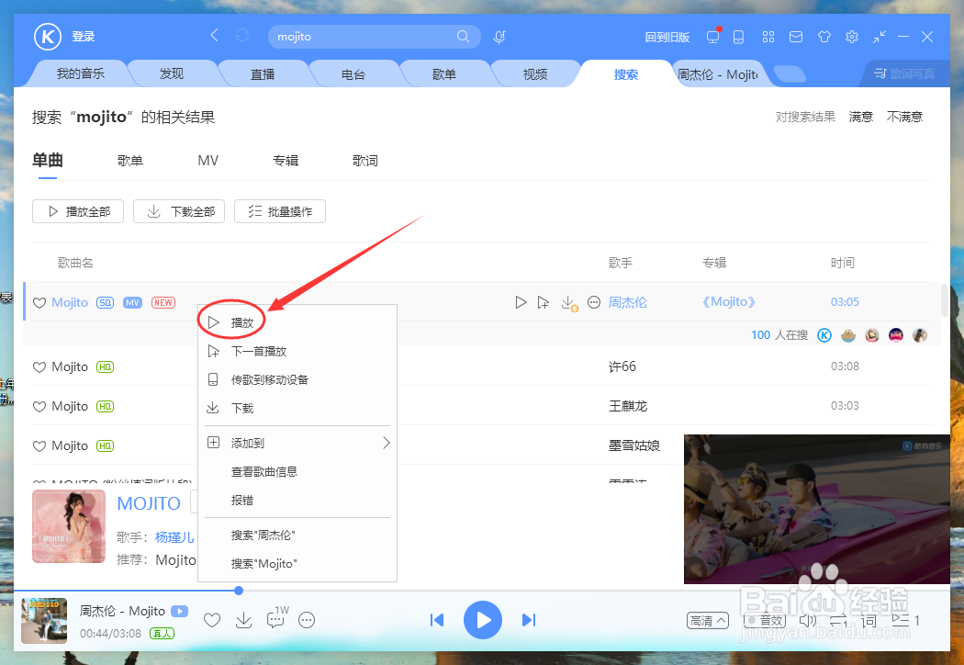Open the mail message icon

click(796, 37)
